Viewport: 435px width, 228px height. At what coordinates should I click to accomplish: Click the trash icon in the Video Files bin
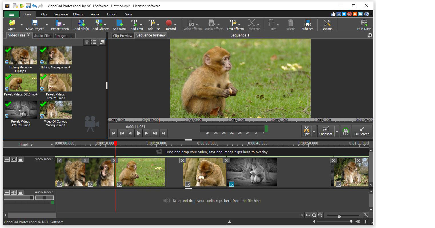[x=87, y=42]
